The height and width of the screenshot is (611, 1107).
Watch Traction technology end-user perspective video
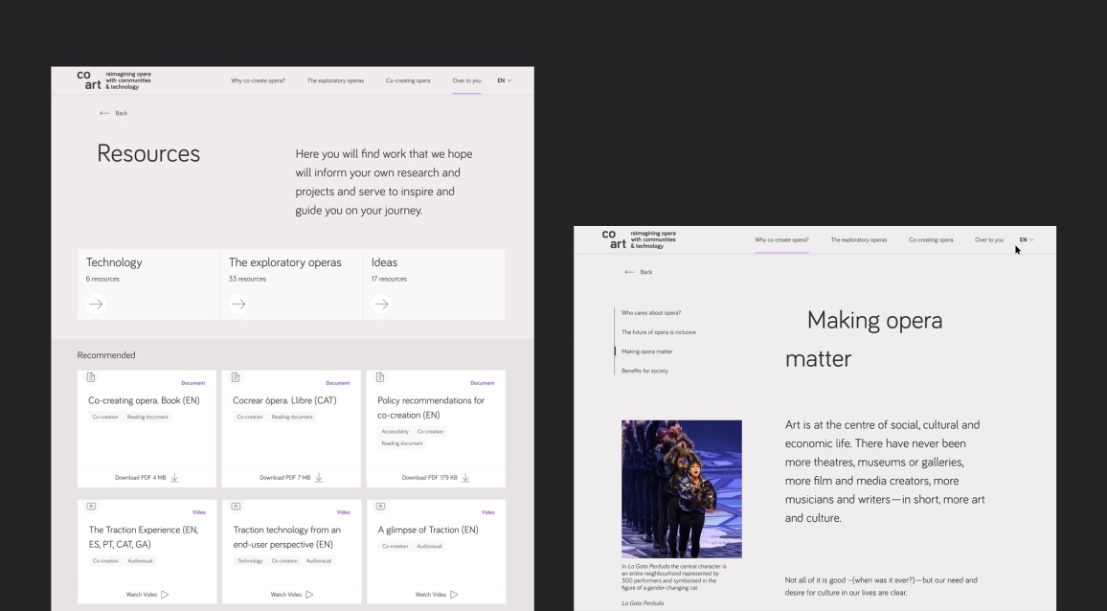pyautogui.click(x=291, y=595)
